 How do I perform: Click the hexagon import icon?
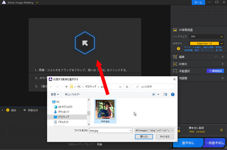85,43
